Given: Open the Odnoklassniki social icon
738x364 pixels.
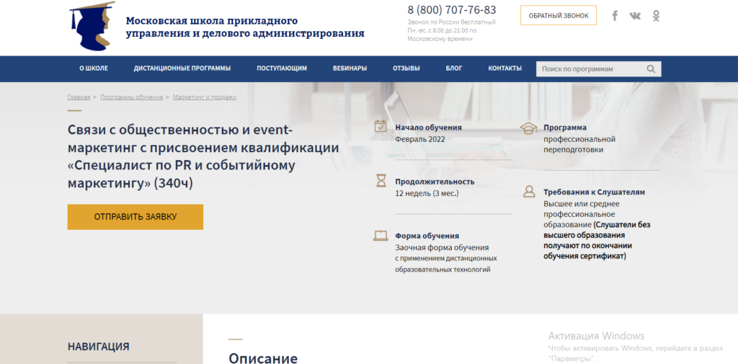Looking at the screenshot, I should pyautogui.click(x=656, y=16).
